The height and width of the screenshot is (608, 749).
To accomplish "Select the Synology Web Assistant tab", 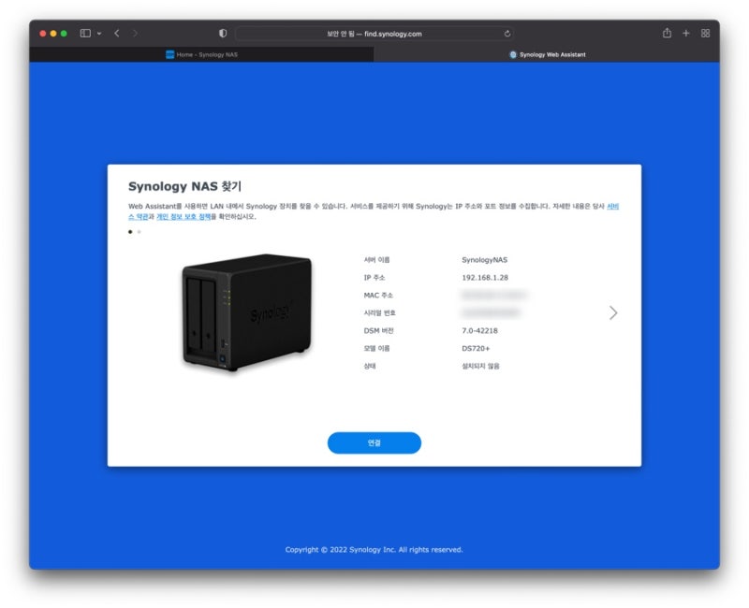I will click(547, 54).
